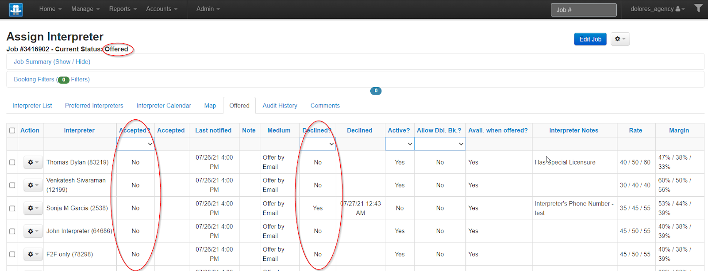Open the Reports menu in navbar

tap(123, 9)
